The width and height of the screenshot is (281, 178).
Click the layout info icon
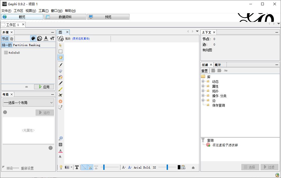5,112
